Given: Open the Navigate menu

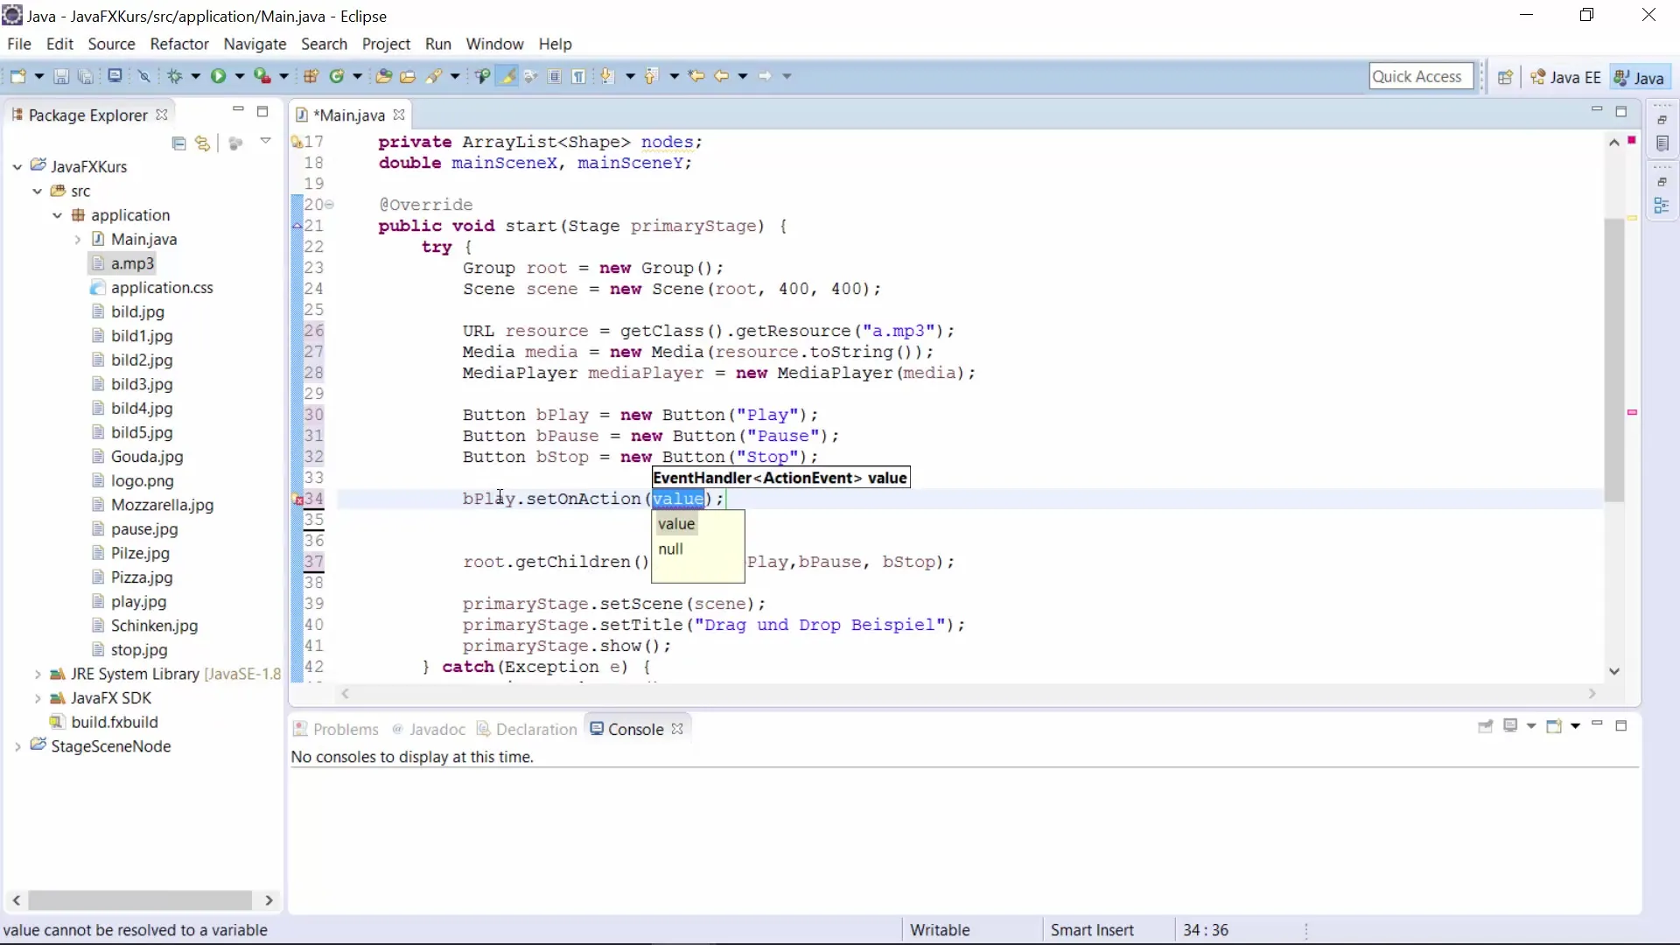Looking at the screenshot, I should click(x=255, y=44).
